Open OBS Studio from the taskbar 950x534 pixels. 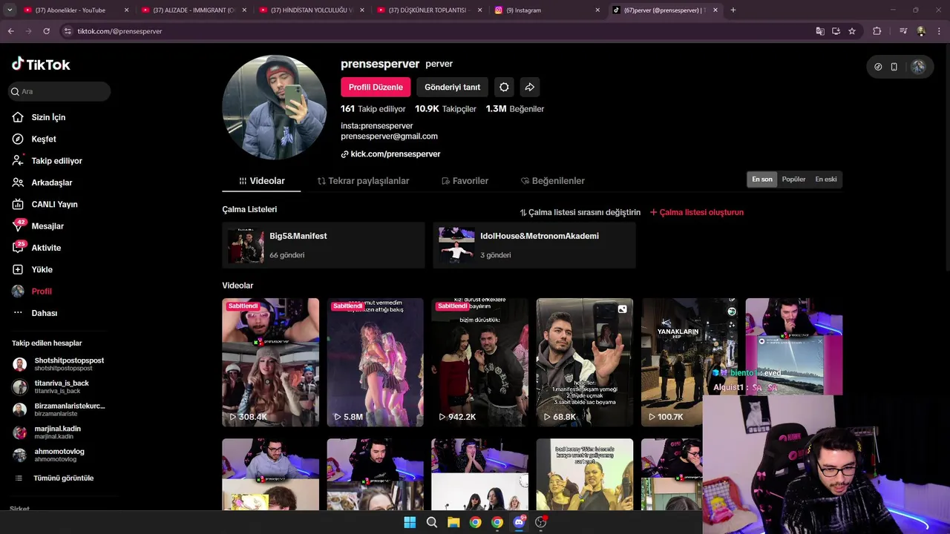[541, 522]
